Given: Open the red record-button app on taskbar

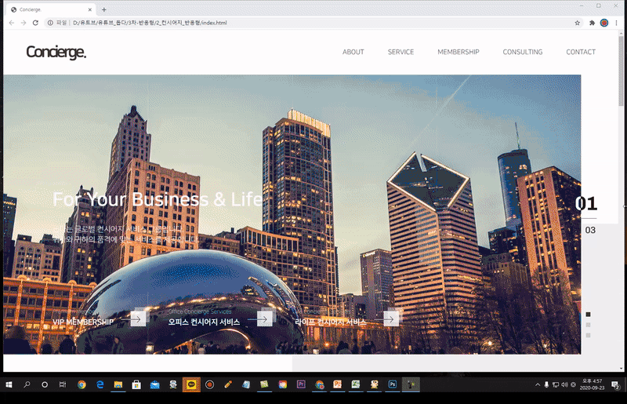Looking at the screenshot, I should 209,385.
